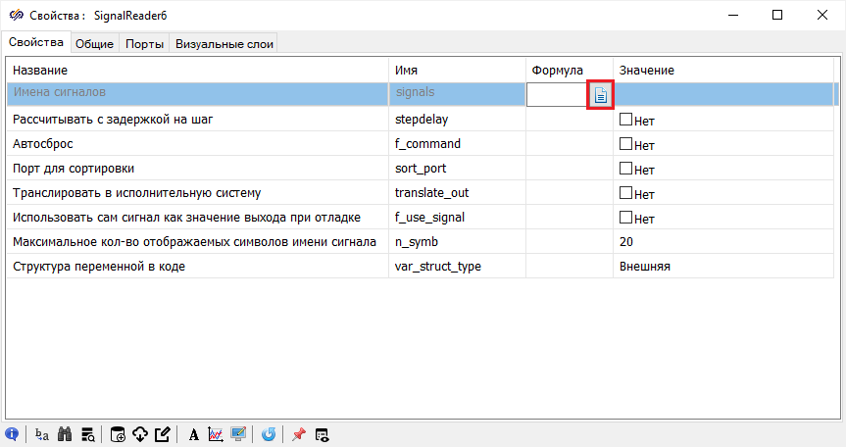Check the translate_out checkbox
The height and width of the screenshot is (447, 846).
coord(625,193)
